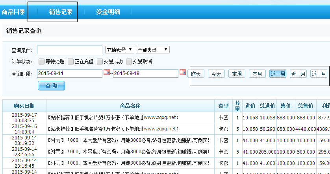This screenshot has height=174, width=330.
Task: Click the query condition text field
Action: coord(69,50)
